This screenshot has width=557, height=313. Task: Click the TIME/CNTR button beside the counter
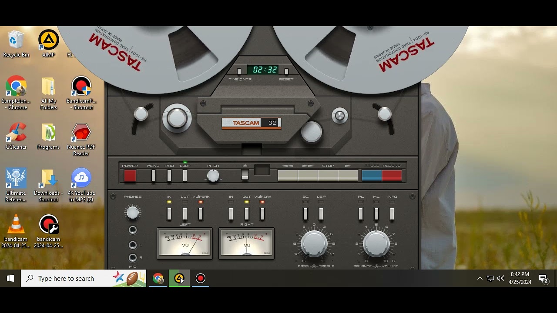click(239, 71)
